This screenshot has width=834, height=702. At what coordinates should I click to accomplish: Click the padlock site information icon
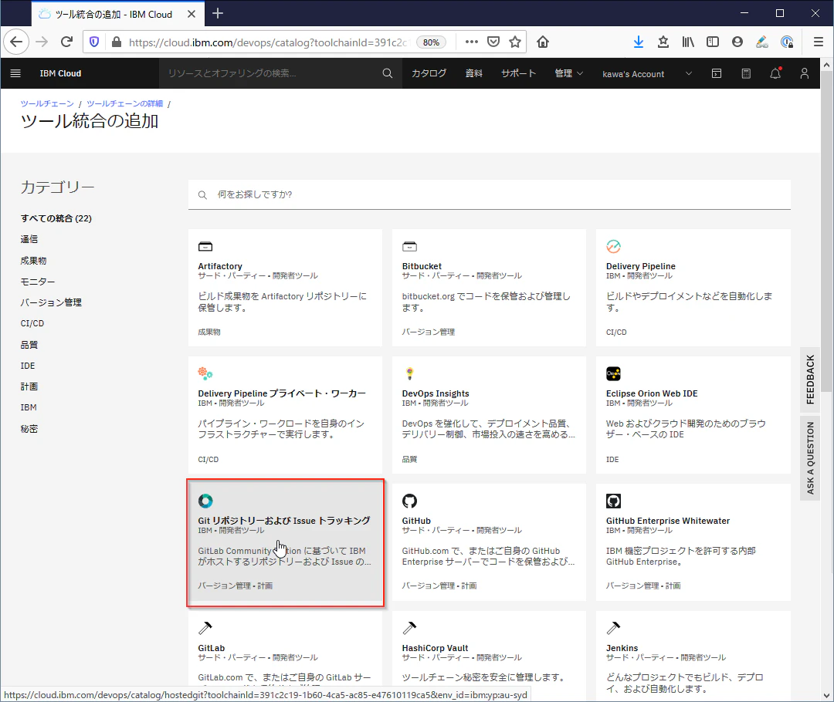tap(116, 42)
